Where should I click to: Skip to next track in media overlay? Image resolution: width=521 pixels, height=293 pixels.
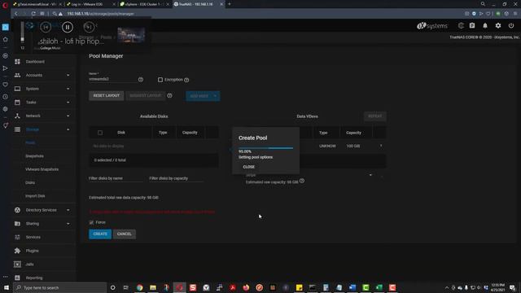[x=89, y=27]
